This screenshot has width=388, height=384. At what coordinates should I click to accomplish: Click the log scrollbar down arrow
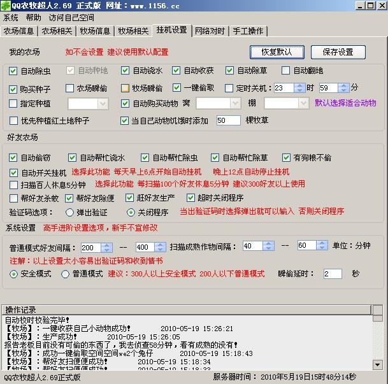[378, 364]
